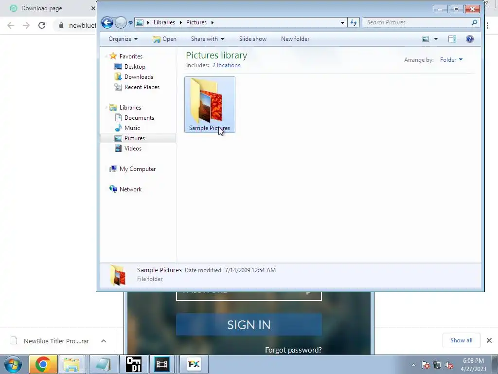This screenshot has width=498, height=374.
Task: Click Chrome forward arrow
Action: point(26,25)
